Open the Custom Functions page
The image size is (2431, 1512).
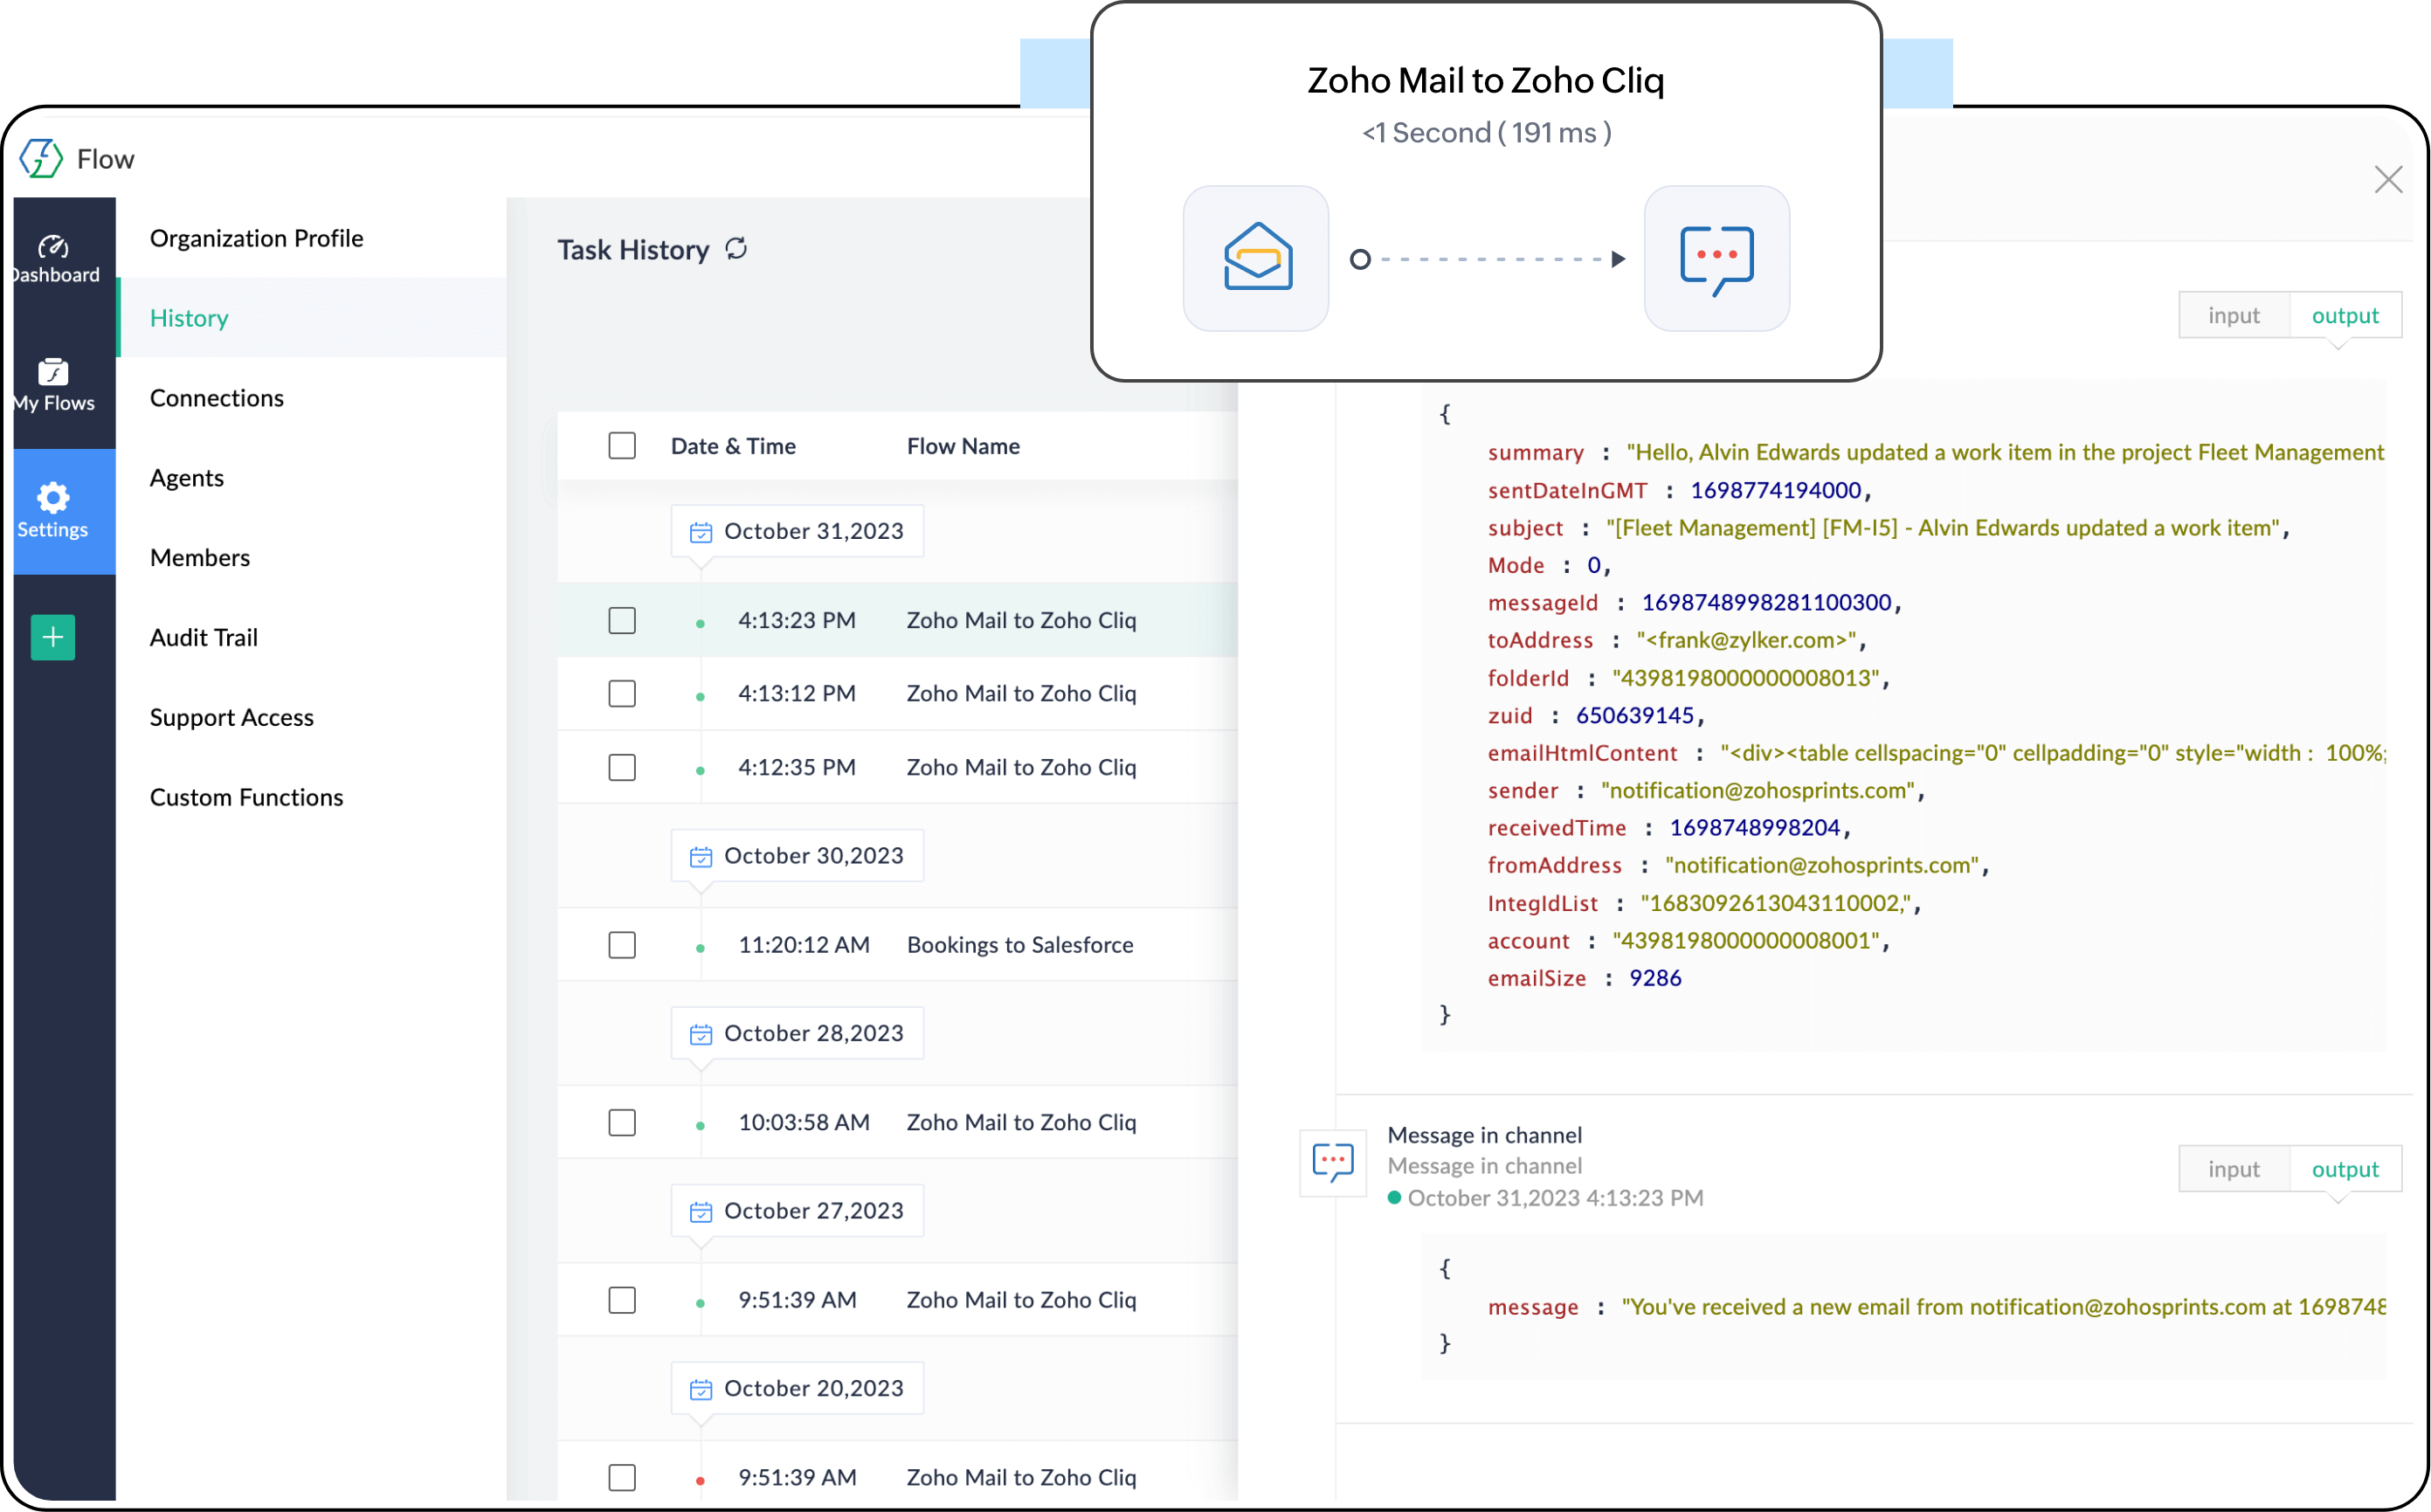pyautogui.click(x=246, y=797)
